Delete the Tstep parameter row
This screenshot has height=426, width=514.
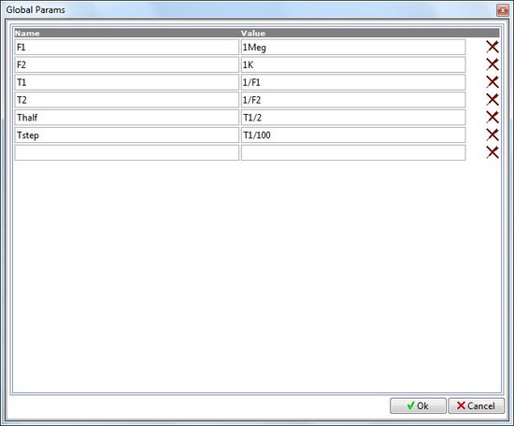pyautogui.click(x=492, y=135)
